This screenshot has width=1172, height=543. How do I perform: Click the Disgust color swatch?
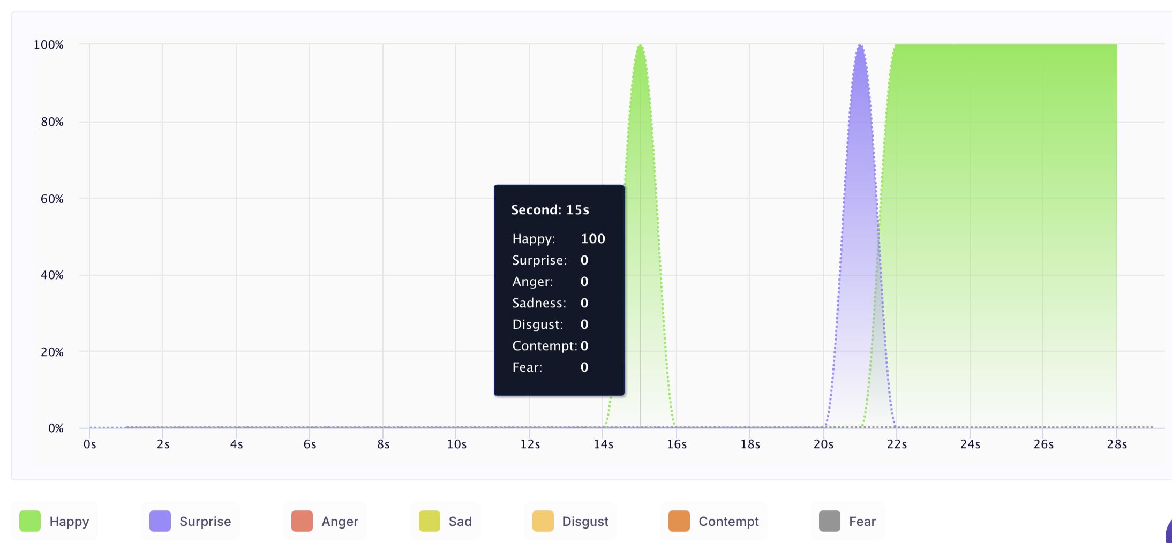coord(543,521)
